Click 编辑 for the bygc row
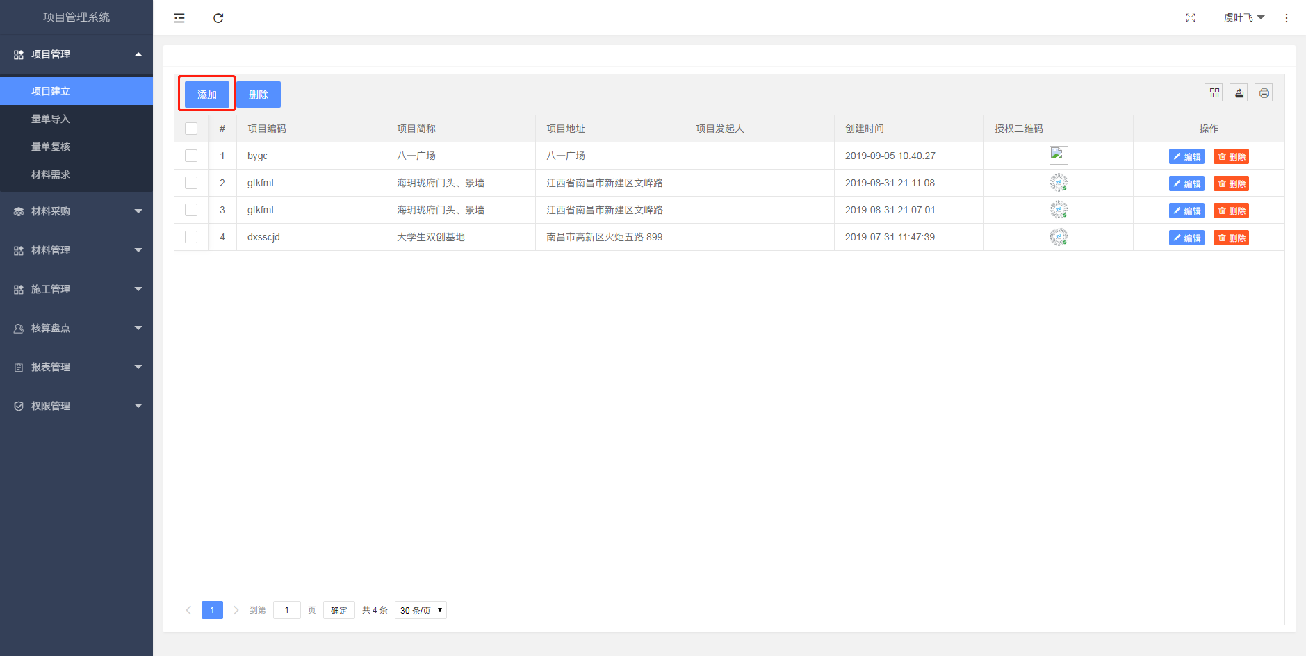Screen dimensions: 1306x656 point(1186,156)
